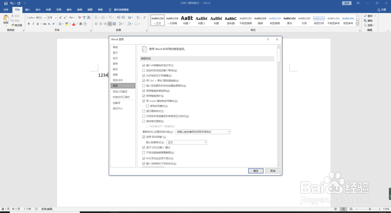
Task: Select 信任中心 category in options sidebar
Action: (123, 108)
